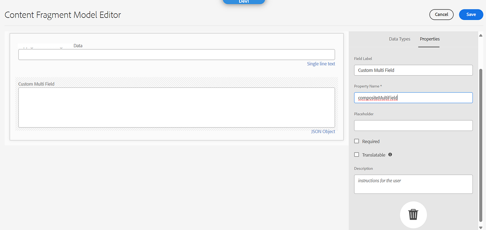Image resolution: width=486 pixels, height=230 pixels.
Task: Switch to the Properties tab
Action: (429, 39)
